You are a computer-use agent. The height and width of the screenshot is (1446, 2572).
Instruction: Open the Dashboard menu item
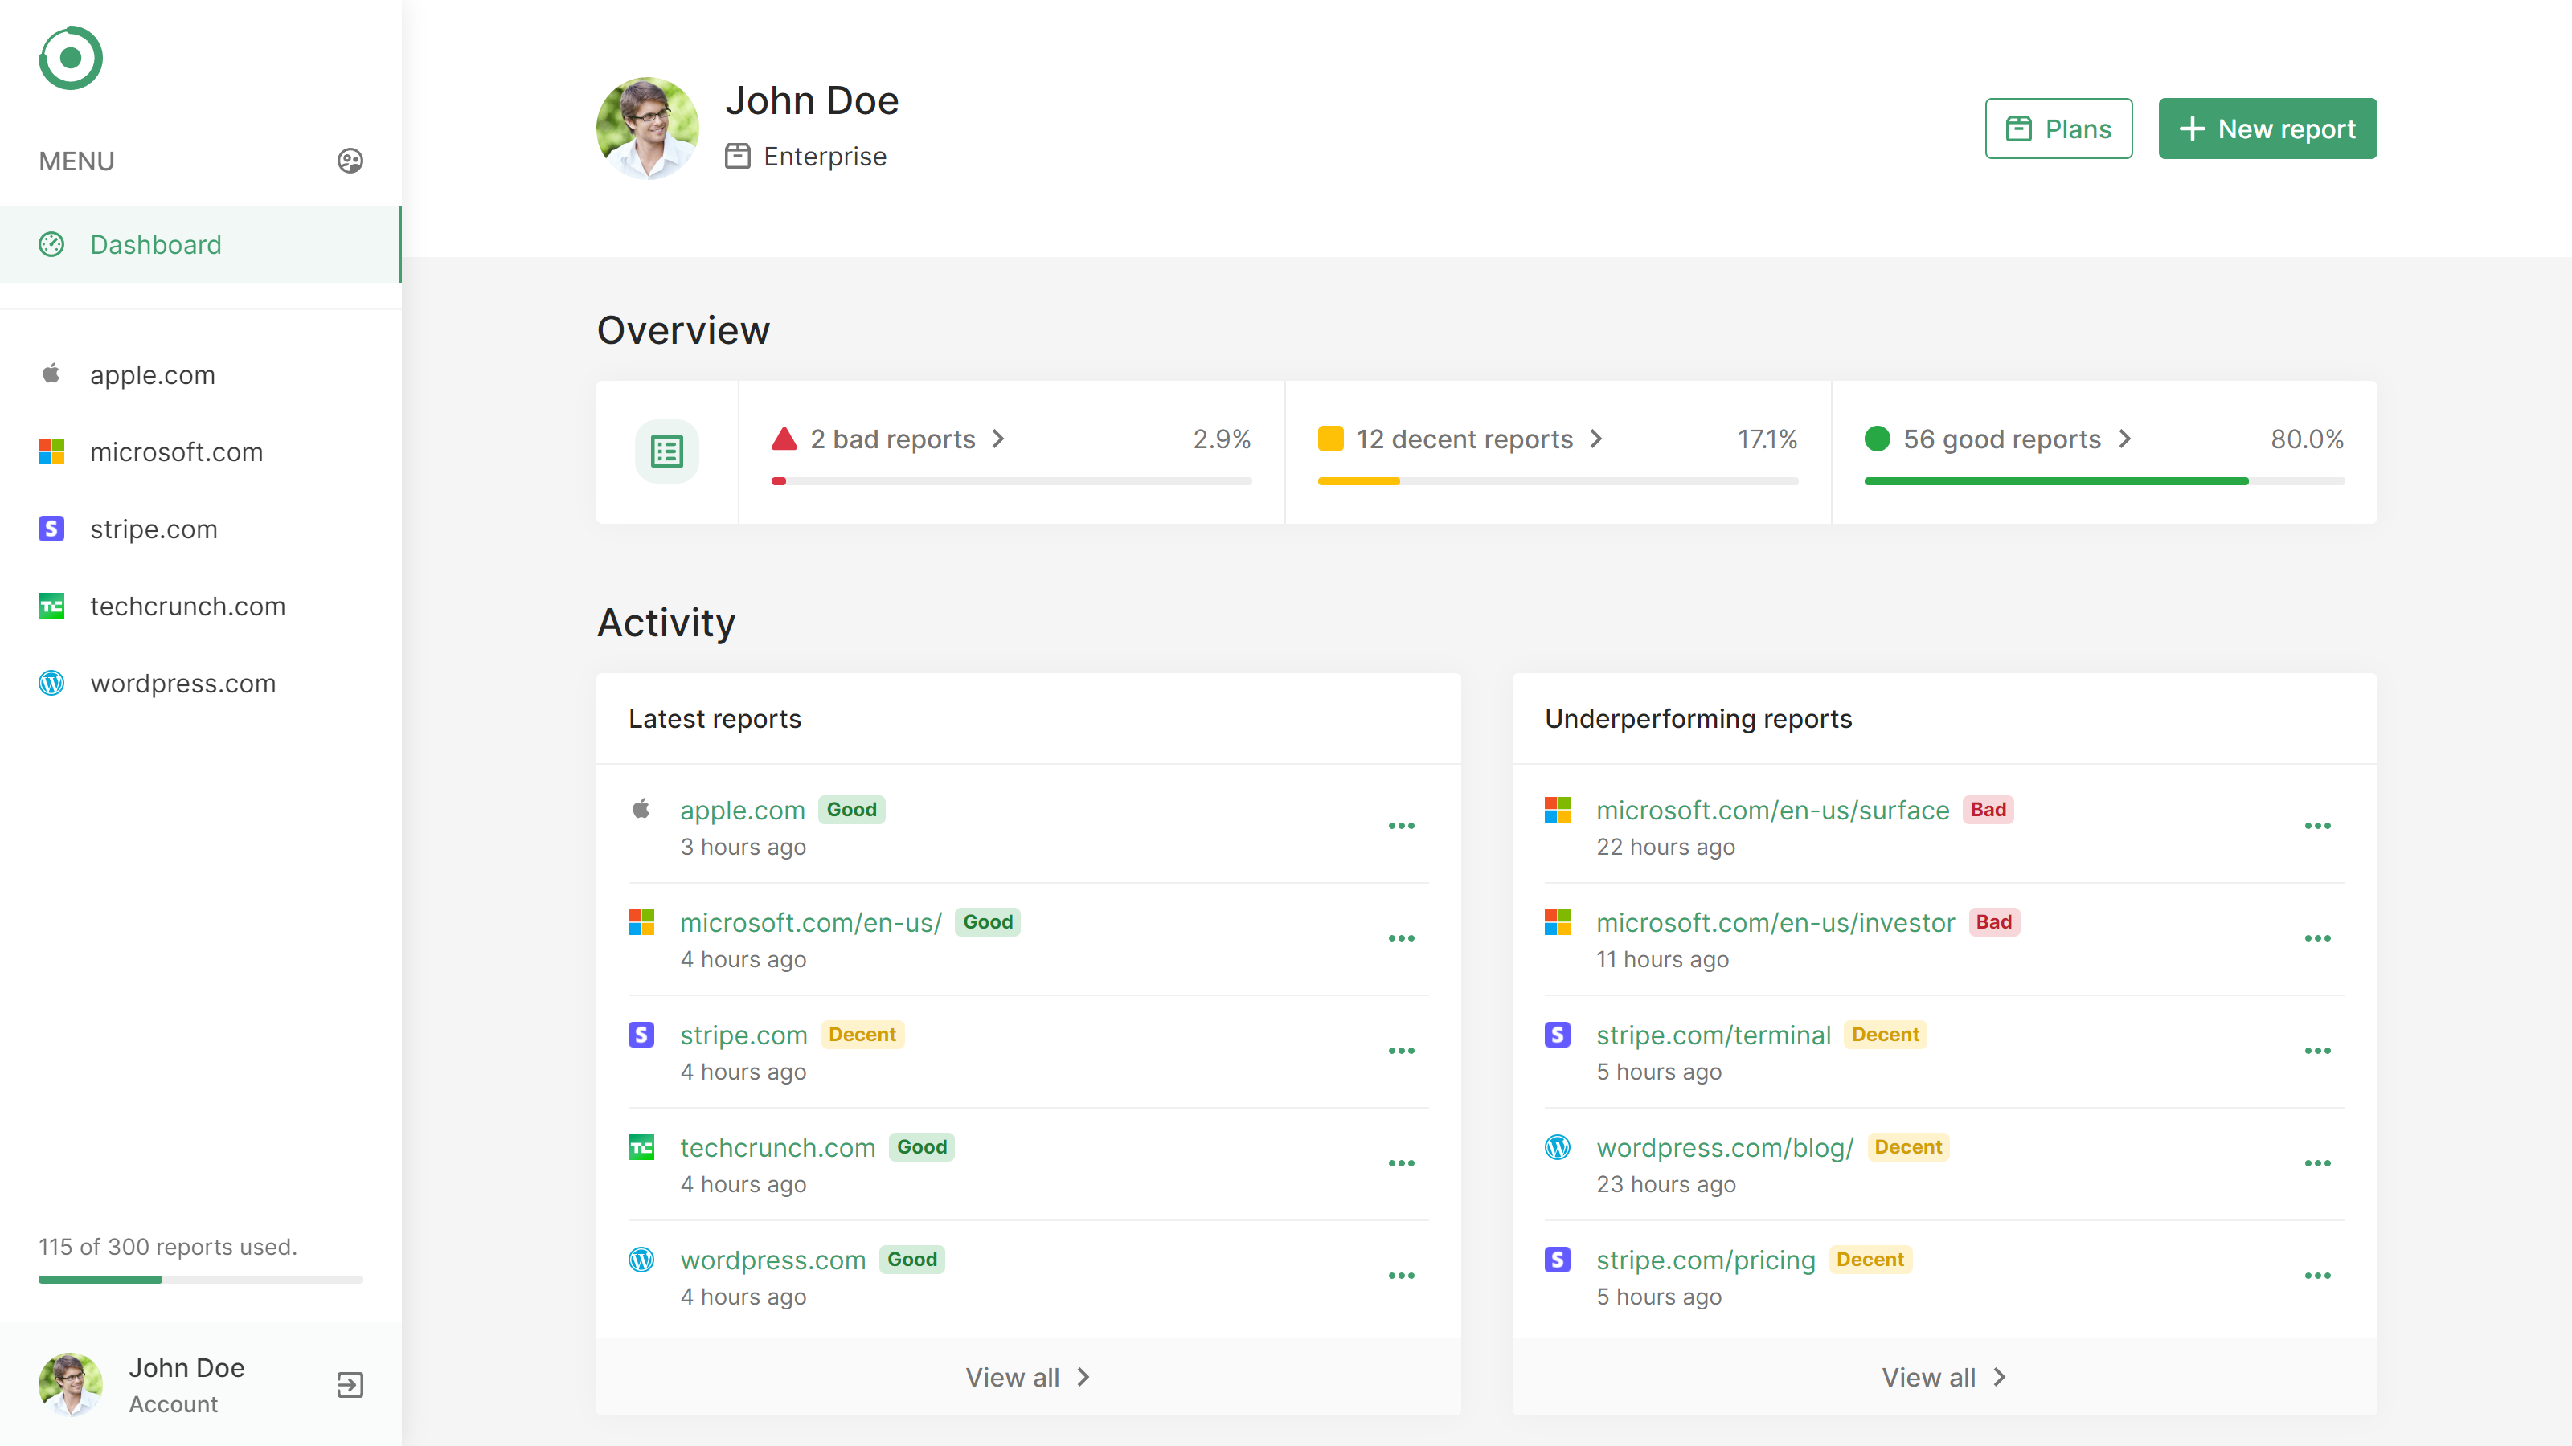pyautogui.click(x=199, y=244)
